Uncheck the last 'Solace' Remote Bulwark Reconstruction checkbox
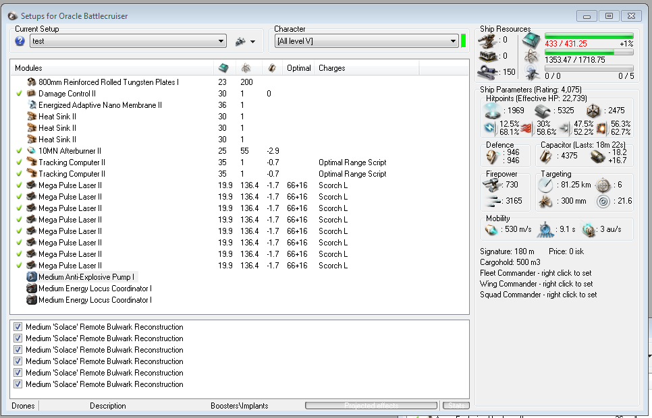The image size is (652, 418). tap(18, 384)
